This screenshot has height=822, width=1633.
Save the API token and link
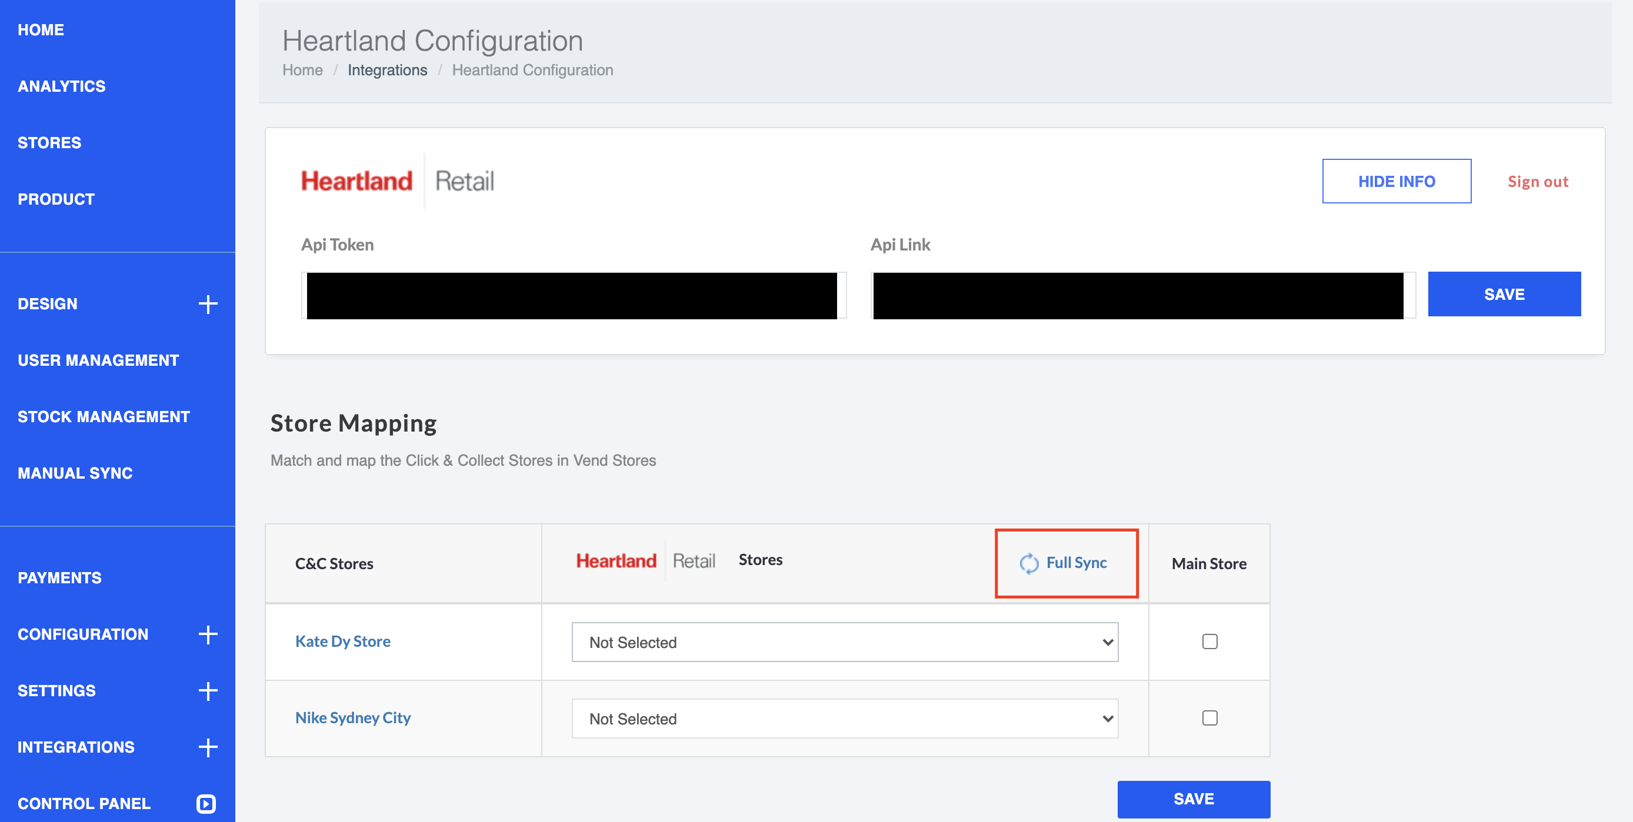pos(1504,294)
